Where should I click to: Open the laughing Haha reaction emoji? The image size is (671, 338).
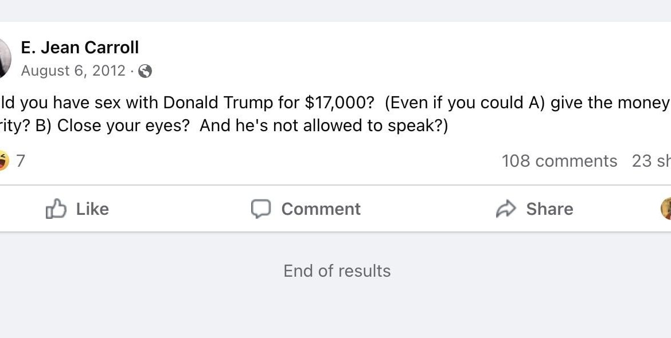[x=3, y=161]
